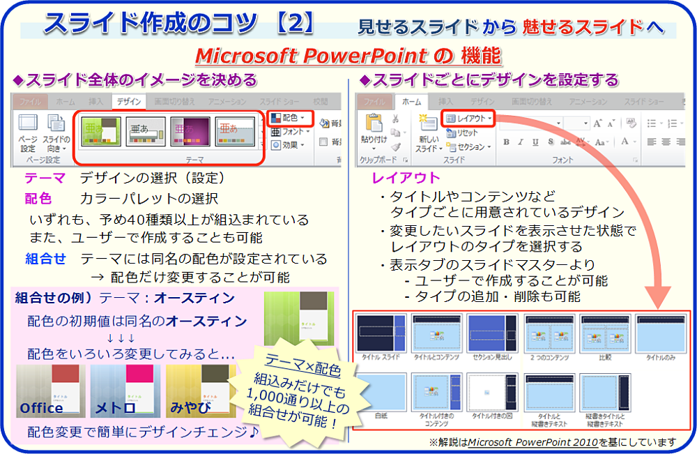The height and width of the screenshot is (454, 697).
Task: Open ページ設定 (page setup) icon
Action: [x=28, y=123]
